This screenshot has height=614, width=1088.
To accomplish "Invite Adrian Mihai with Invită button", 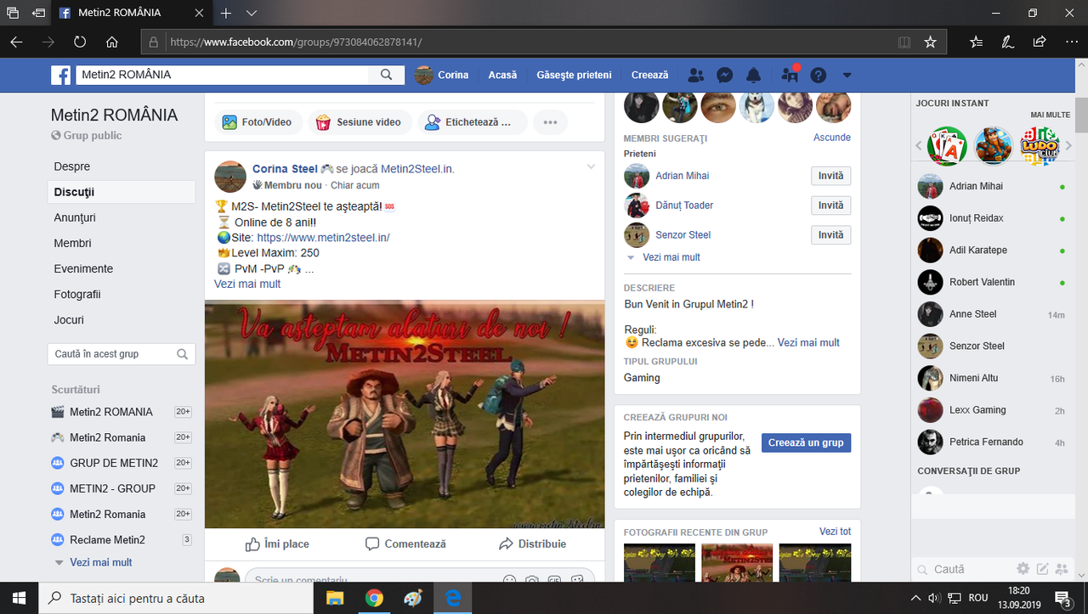I will coord(830,176).
